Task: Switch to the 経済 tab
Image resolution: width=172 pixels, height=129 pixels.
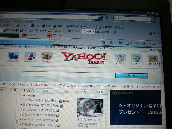Action: 46,91
